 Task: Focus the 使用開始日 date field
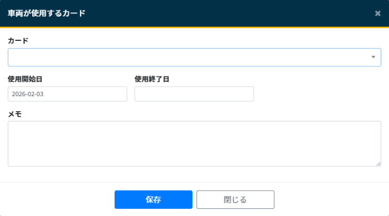click(67, 94)
